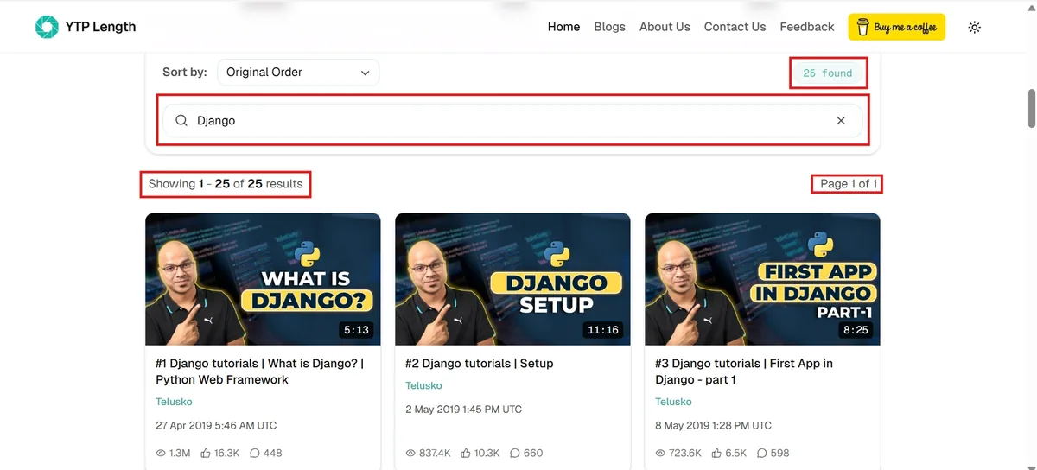This screenshot has width=1037, height=470.
Task: Click the YTP Length brand name
Action: [100, 27]
